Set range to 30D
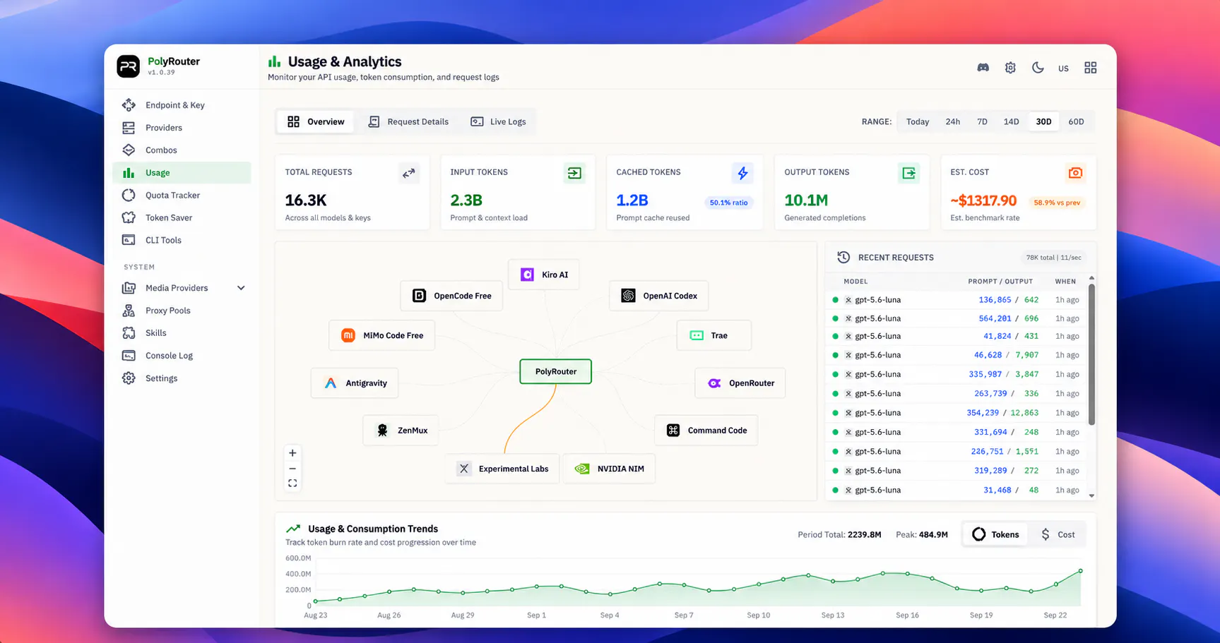The image size is (1220, 643). point(1043,121)
